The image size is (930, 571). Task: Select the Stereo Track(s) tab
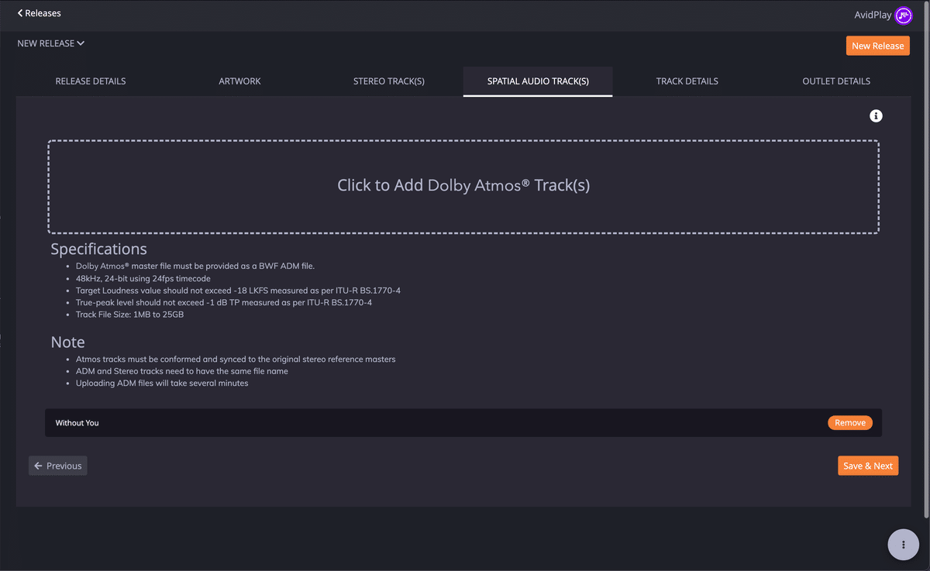[388, 81]
